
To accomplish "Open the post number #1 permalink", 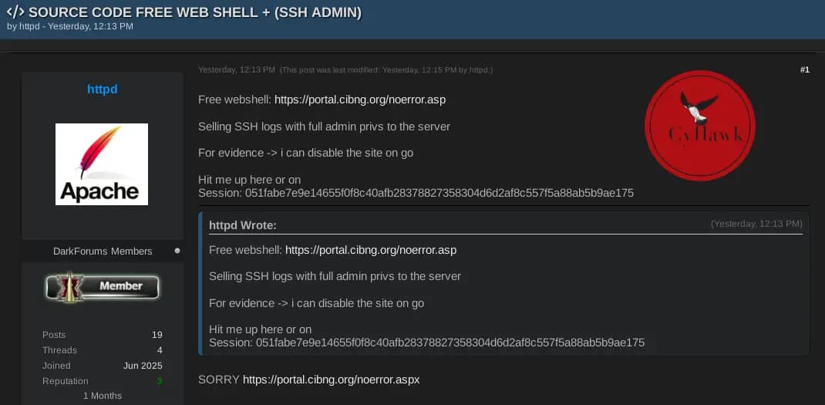I will 804,69.
